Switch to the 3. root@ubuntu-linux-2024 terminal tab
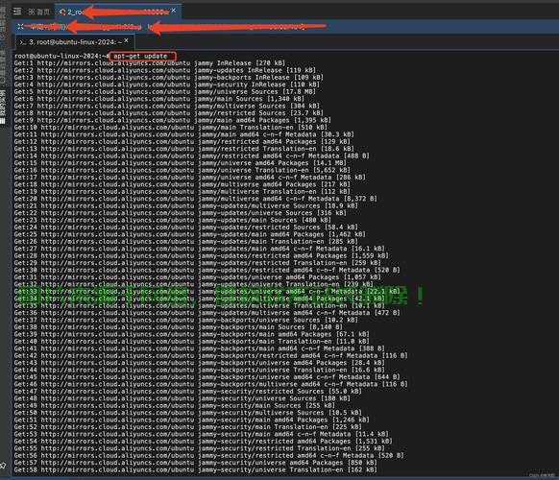Viewport: 559px width, 480px height. click(75, 42)
